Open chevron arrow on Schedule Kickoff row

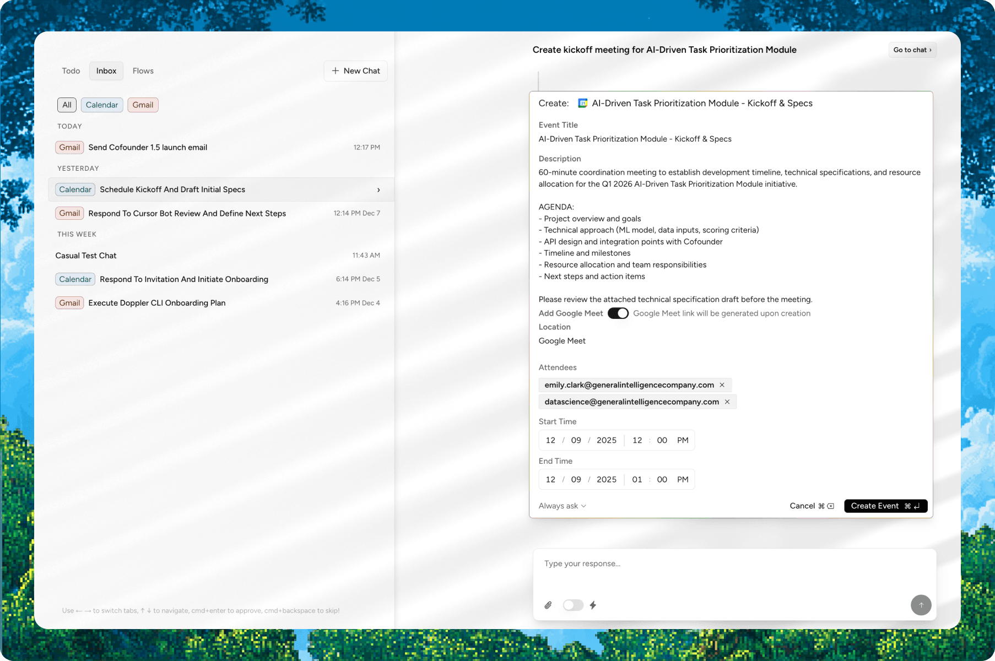point(378,190)
